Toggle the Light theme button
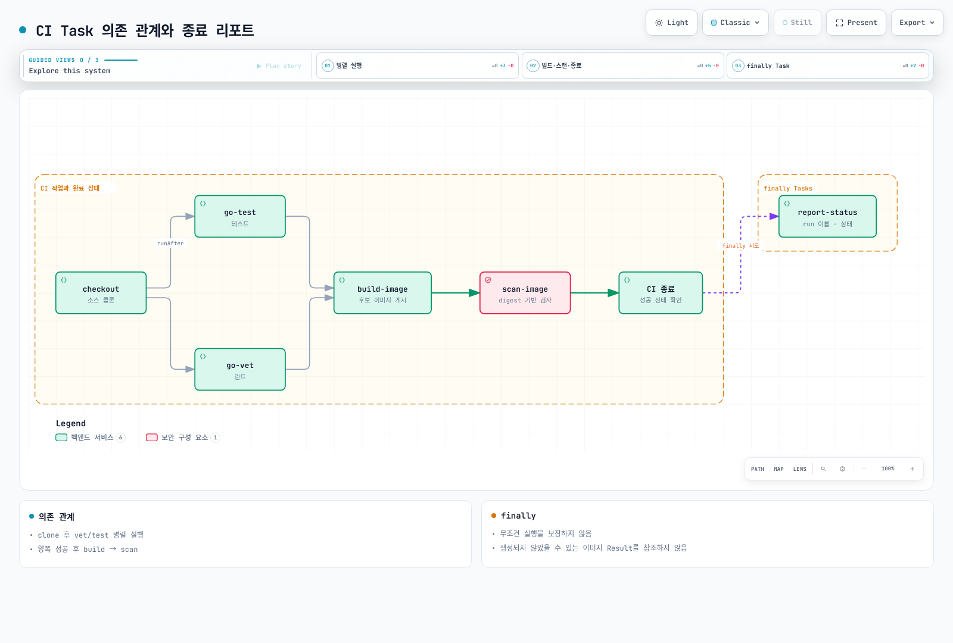 click(671, 23)
